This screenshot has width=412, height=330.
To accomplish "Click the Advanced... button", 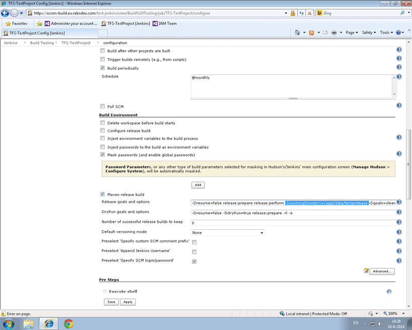I will click(382, 271).
